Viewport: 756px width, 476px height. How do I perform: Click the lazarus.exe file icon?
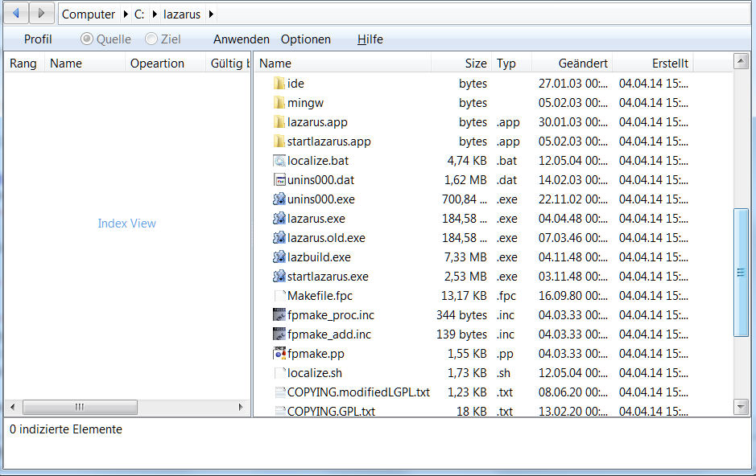click(279, 219)
